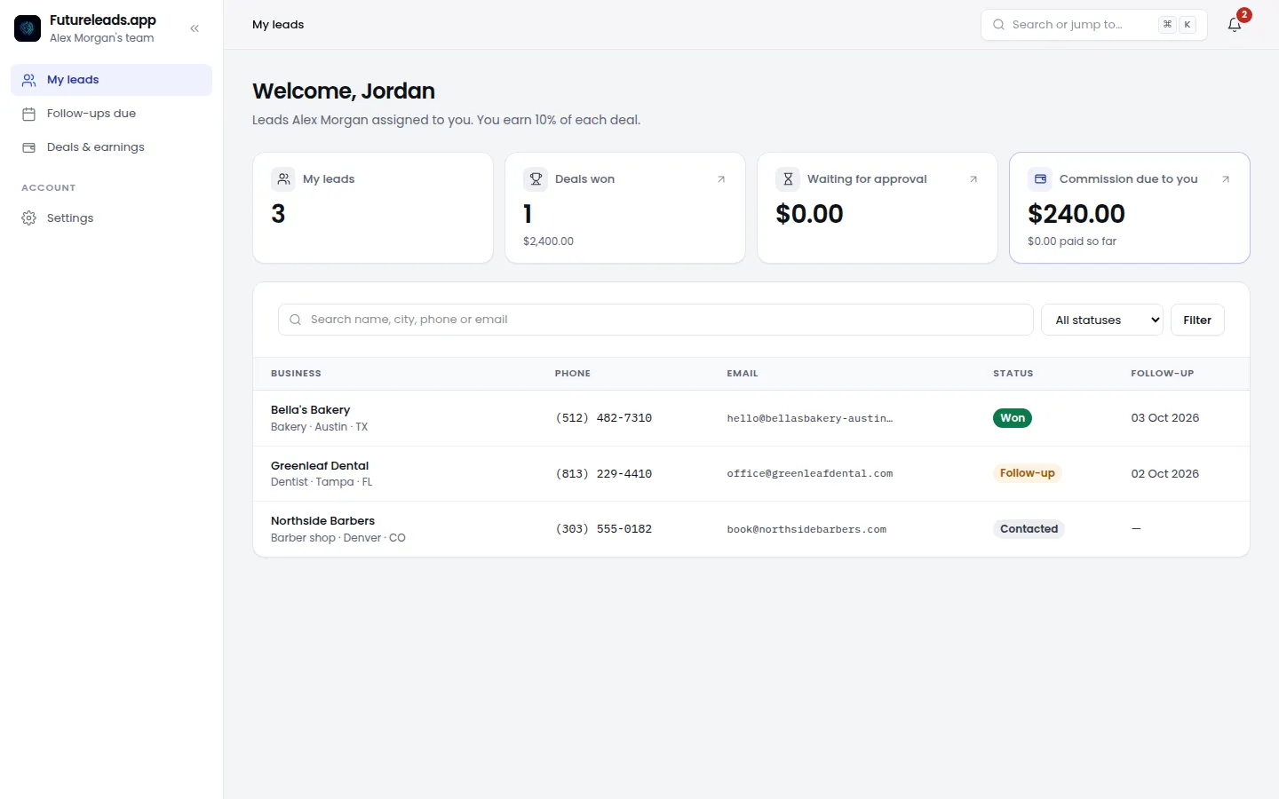
Task: Open Deals & earnings page
Action: coord(111,147)
